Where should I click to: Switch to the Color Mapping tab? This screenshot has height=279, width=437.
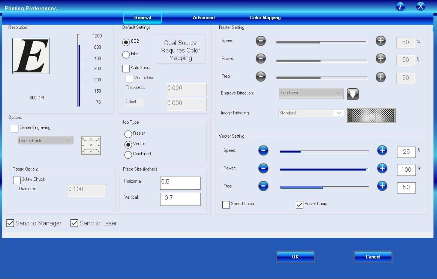tap(265, 17)
